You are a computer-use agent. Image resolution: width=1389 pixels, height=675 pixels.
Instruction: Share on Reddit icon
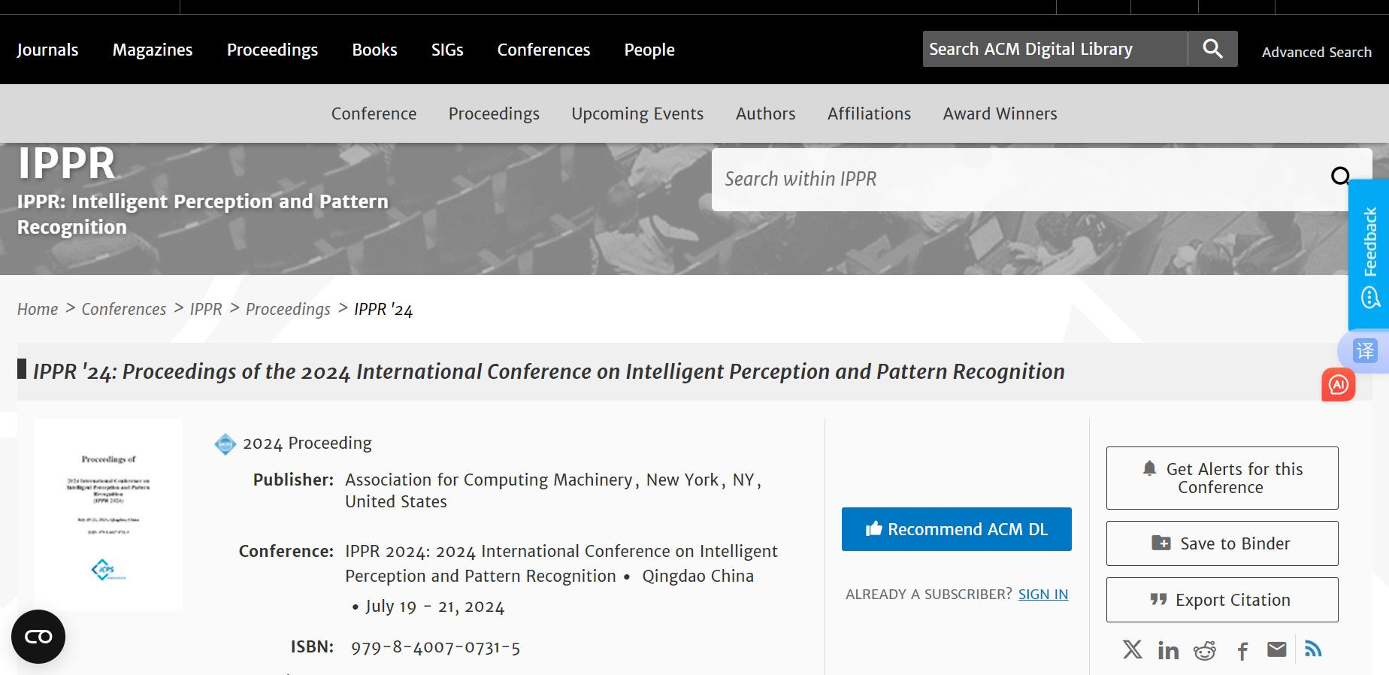point(1205,650)
